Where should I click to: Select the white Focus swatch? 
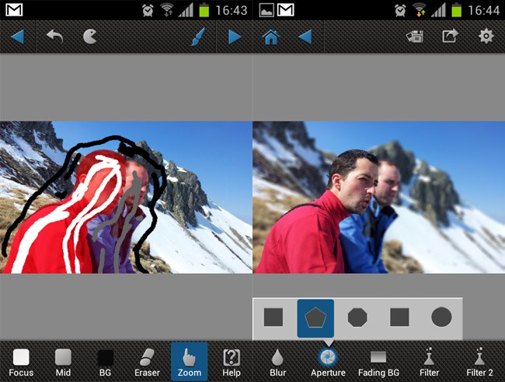click(21, 362)
